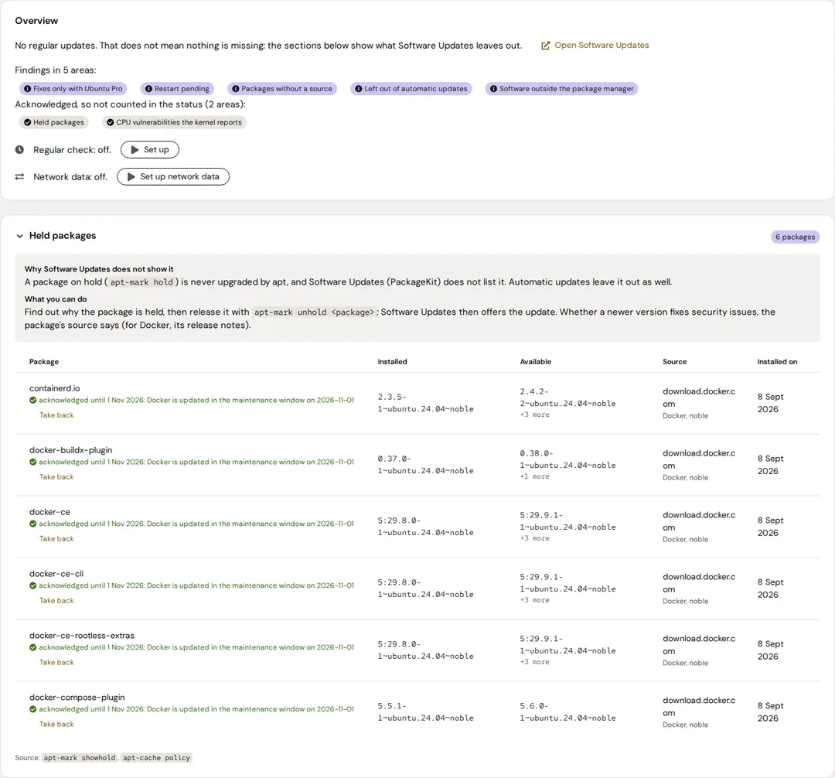The width and height of the screenshot is (835, 778).
Task: Click the Overview heading
Action: pyautogui.click(x=36, y=21)
